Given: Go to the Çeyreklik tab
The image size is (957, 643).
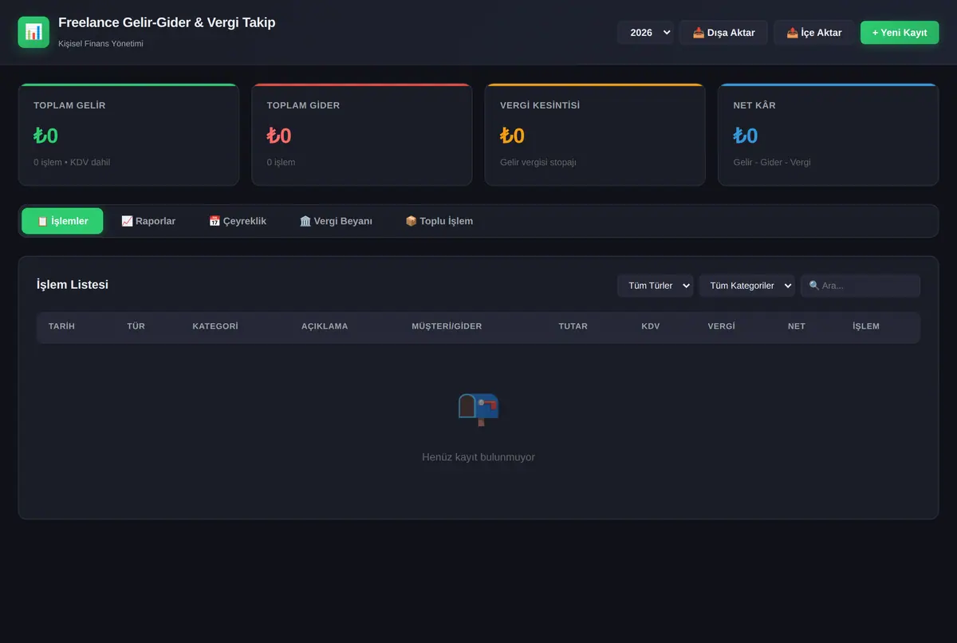Looking at the screenshot, I should click(x=238, y=221).
